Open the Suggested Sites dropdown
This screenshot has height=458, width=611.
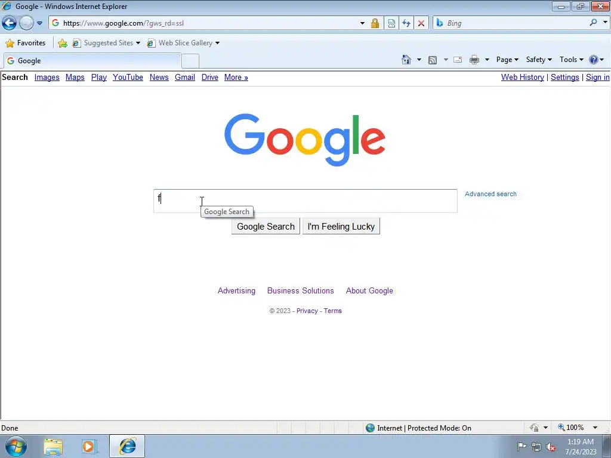click(x=106, y=43)
